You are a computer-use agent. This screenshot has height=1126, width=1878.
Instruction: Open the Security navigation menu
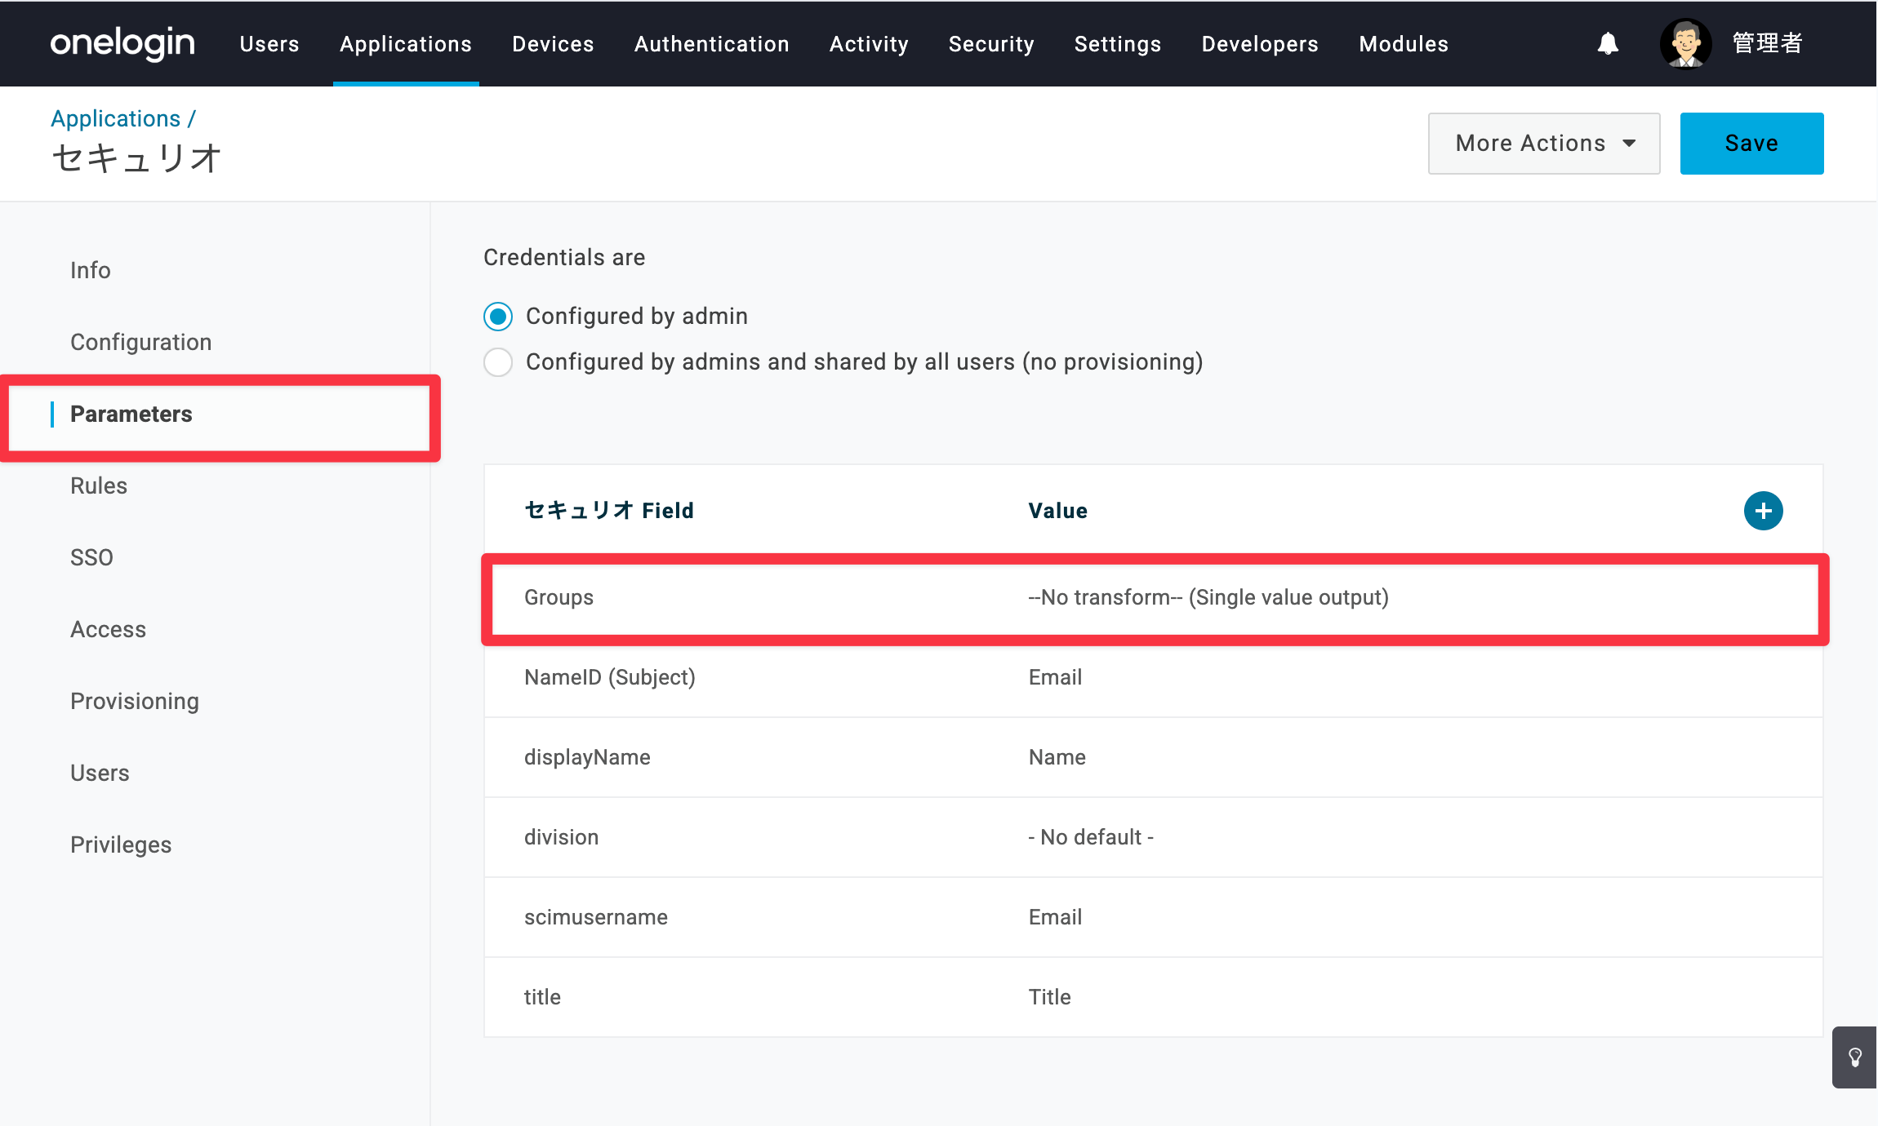tap(991, 44)
